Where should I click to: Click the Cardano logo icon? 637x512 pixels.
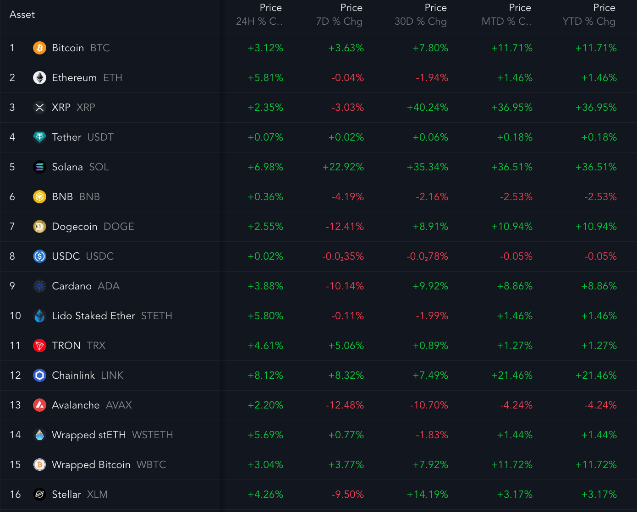pyautogui.click(x=40, y=286)
